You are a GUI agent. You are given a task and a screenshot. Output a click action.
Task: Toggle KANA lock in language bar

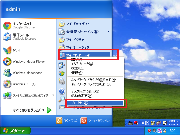coord(172,124)
